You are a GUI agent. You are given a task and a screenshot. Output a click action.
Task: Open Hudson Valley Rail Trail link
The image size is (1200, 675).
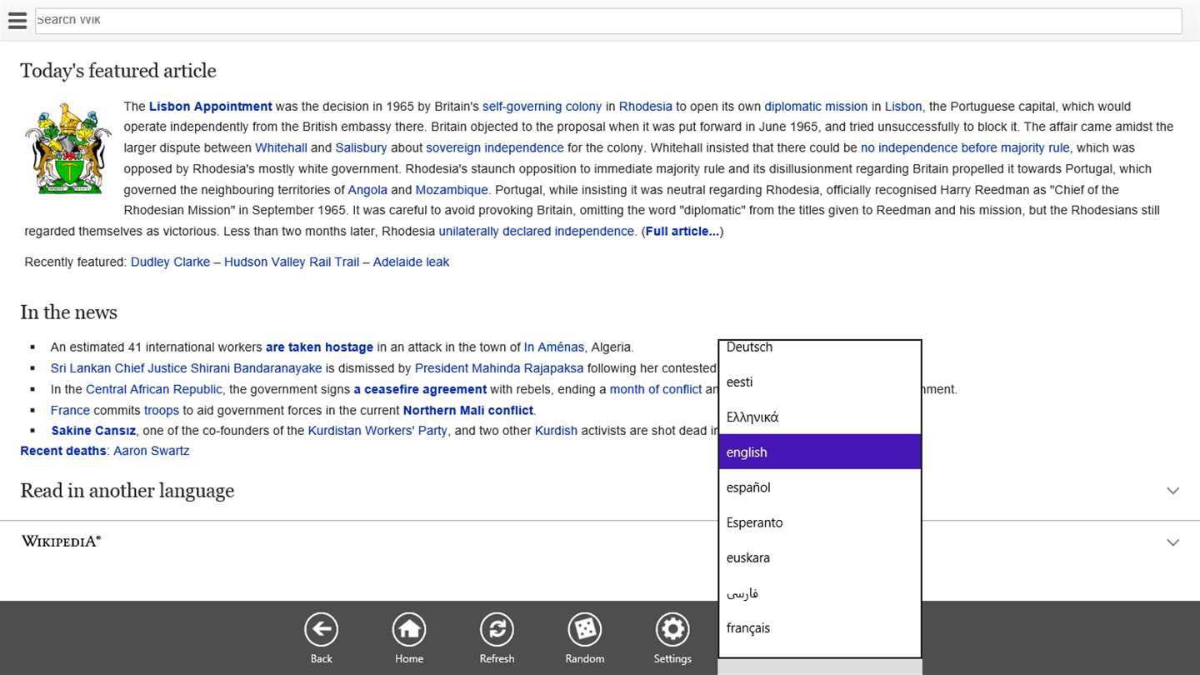click(x=292, y=262)
